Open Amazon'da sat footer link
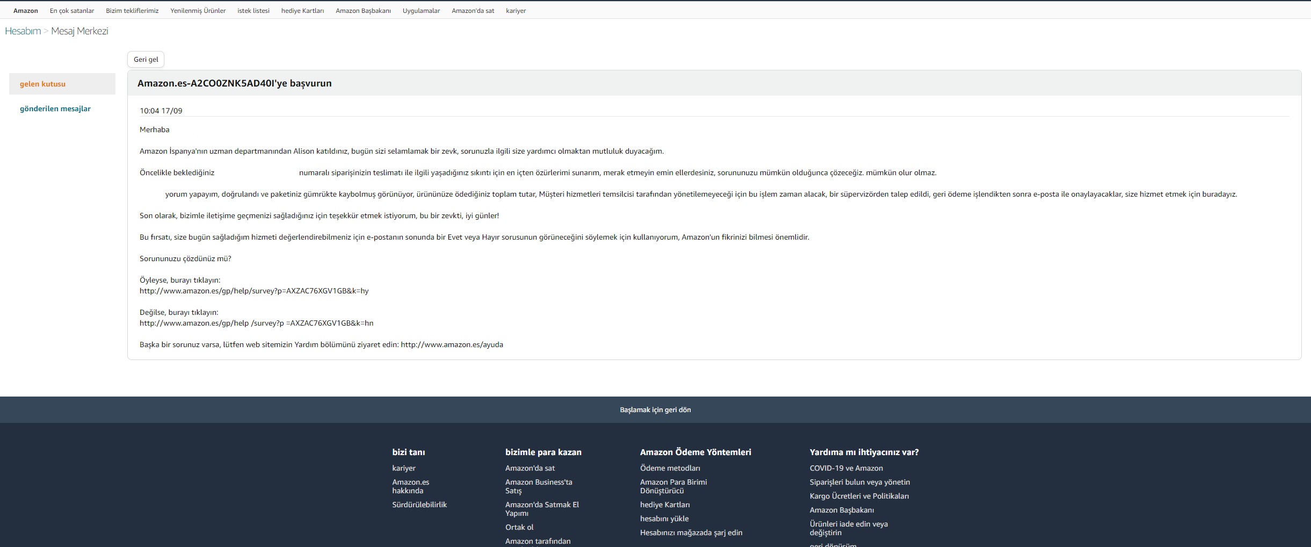Viewport: 1311px width, 547px height. 530,468
